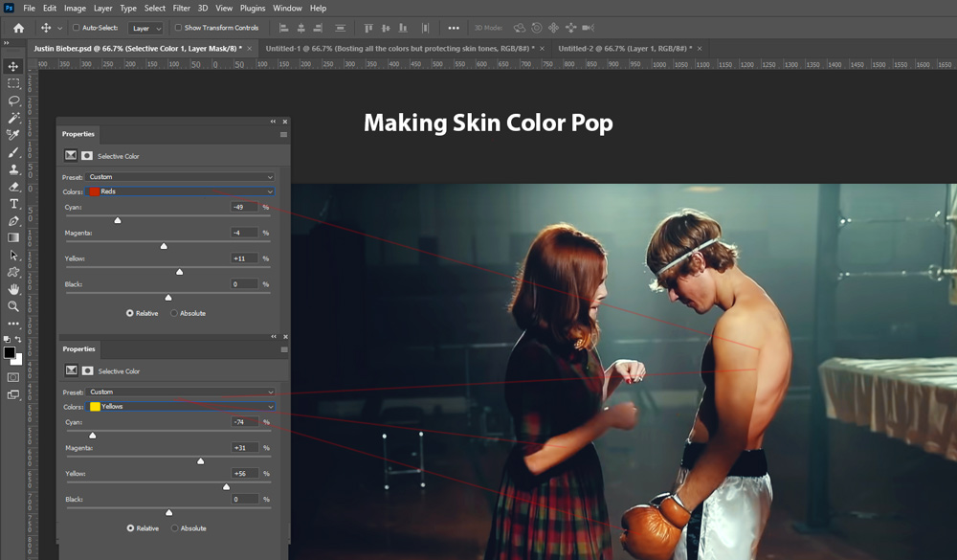Change the screen mode icon
This screenshot has height=560, width=957.
pyautogui.click(x=13, y=394)
